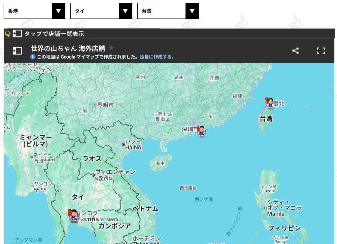This screenshot has width=337, height=244.
Task: Toggle the map sidebar panel icon
Action: (17, 51)
